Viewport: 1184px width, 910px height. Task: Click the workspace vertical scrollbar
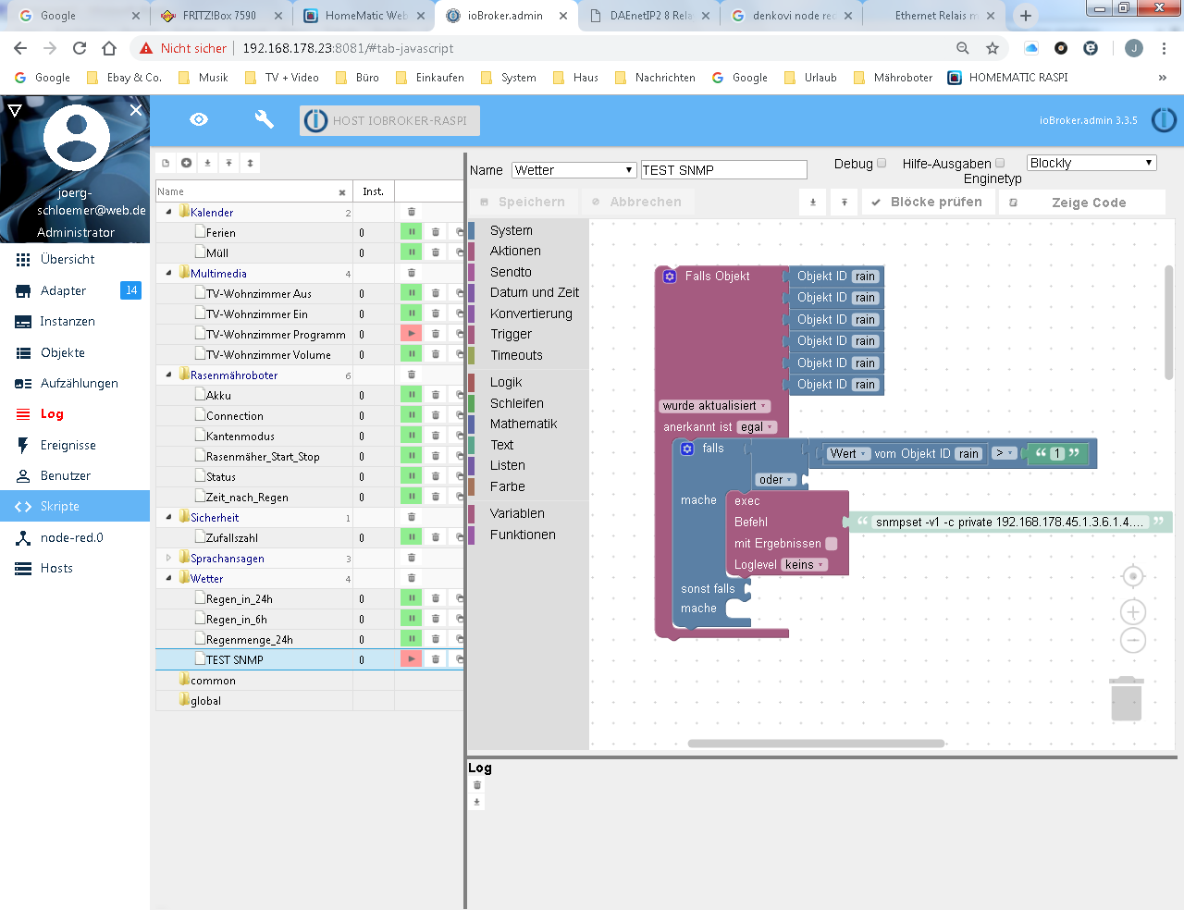(x=1169, y=322)
